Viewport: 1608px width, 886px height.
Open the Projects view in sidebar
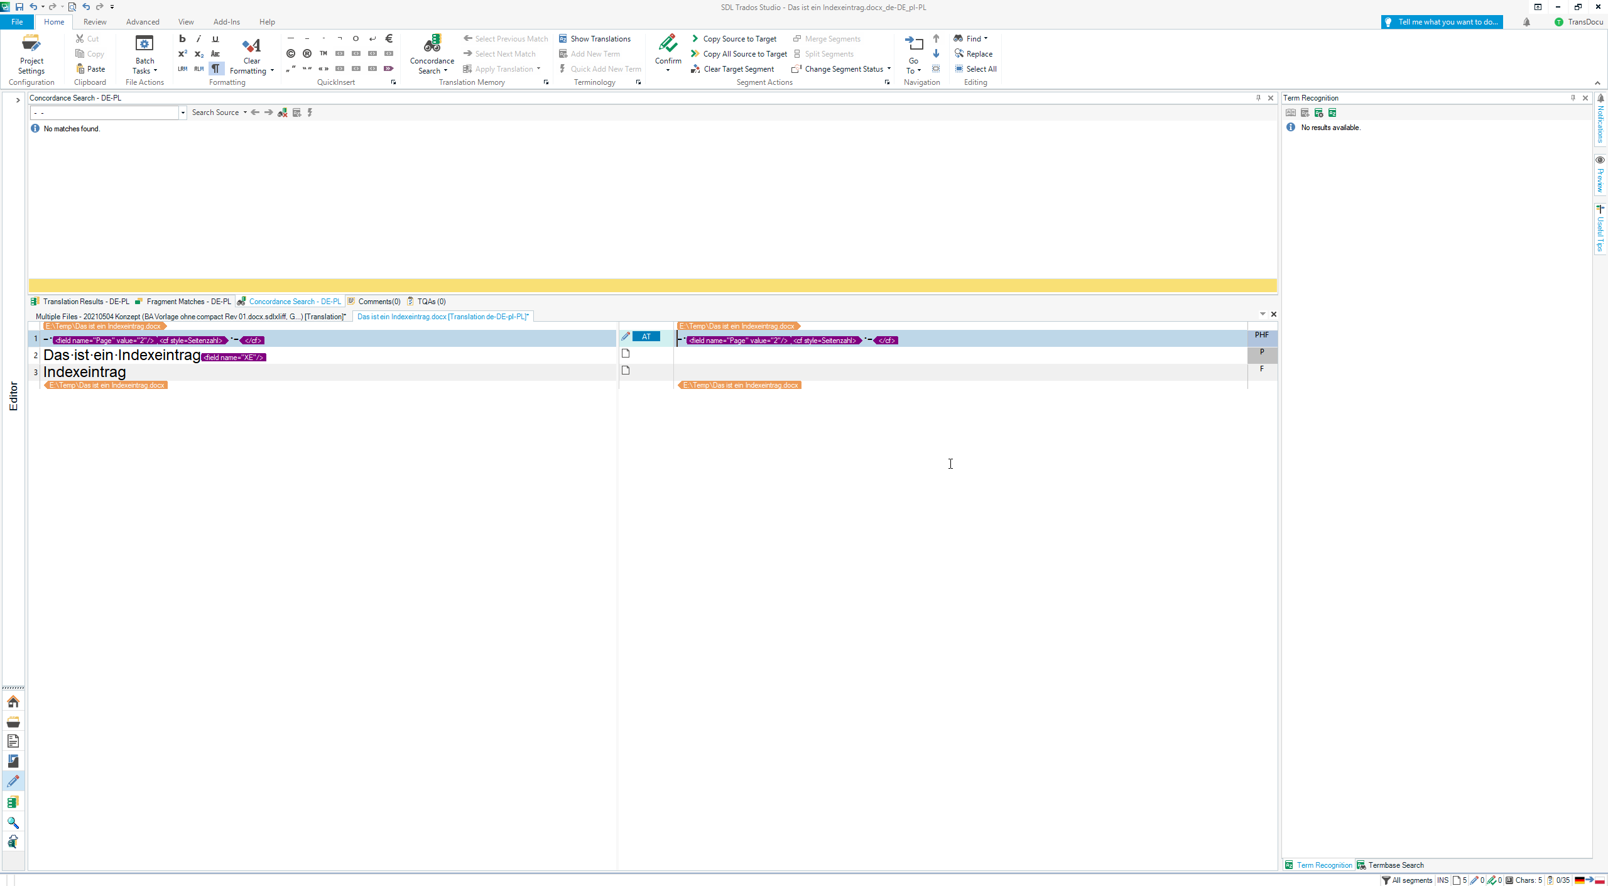coord(13,722)
